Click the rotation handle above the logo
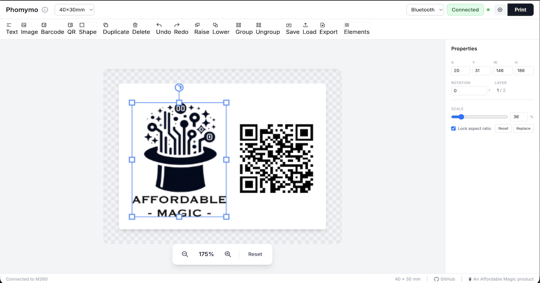Viewport: 540px width, 283px height. (179, 87)
